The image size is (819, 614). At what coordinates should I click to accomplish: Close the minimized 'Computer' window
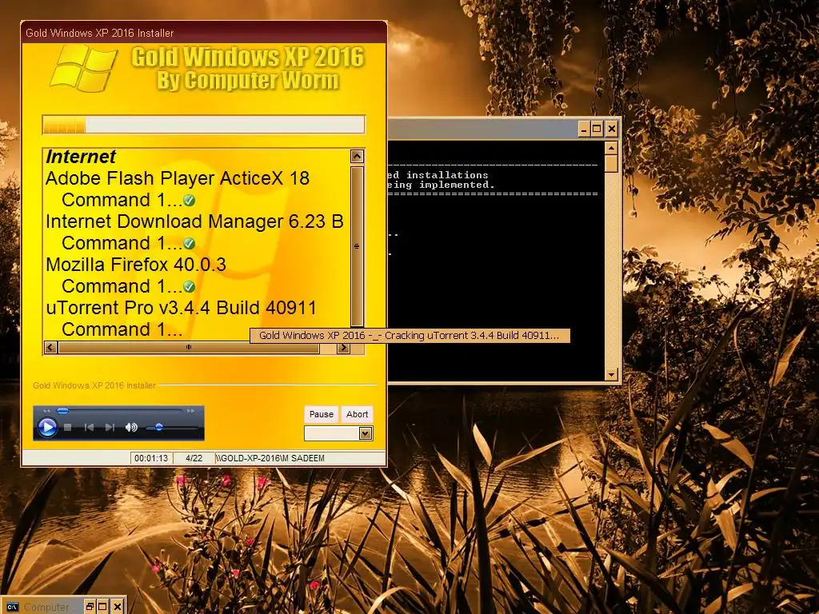(118, 606)
